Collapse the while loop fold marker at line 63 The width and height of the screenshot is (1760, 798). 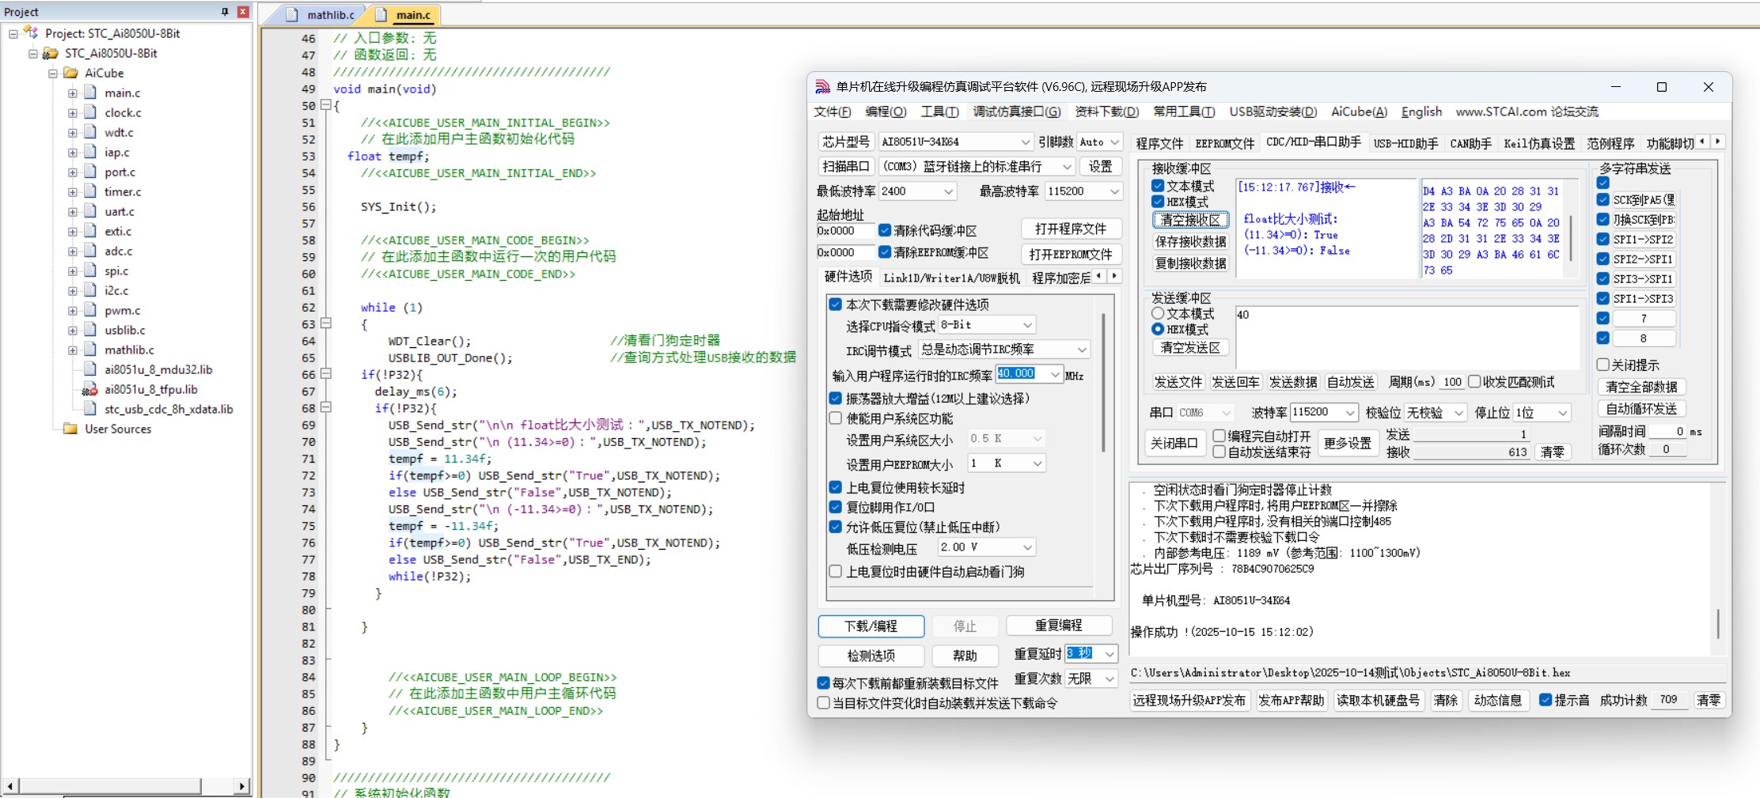click(x=325, y=323)
